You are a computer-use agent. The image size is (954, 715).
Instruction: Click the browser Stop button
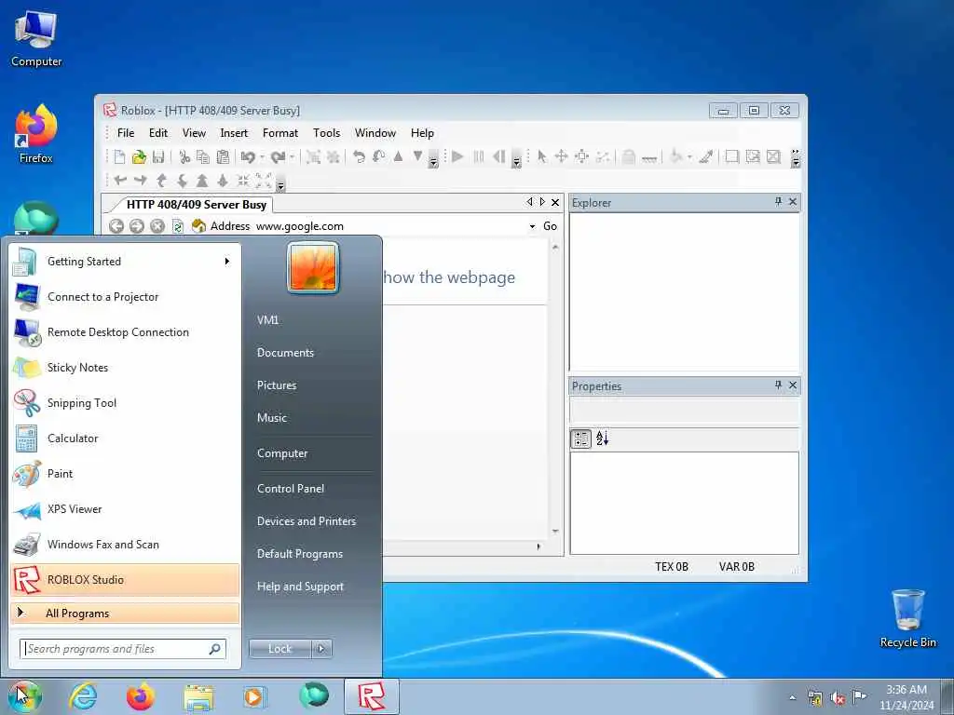157,226
